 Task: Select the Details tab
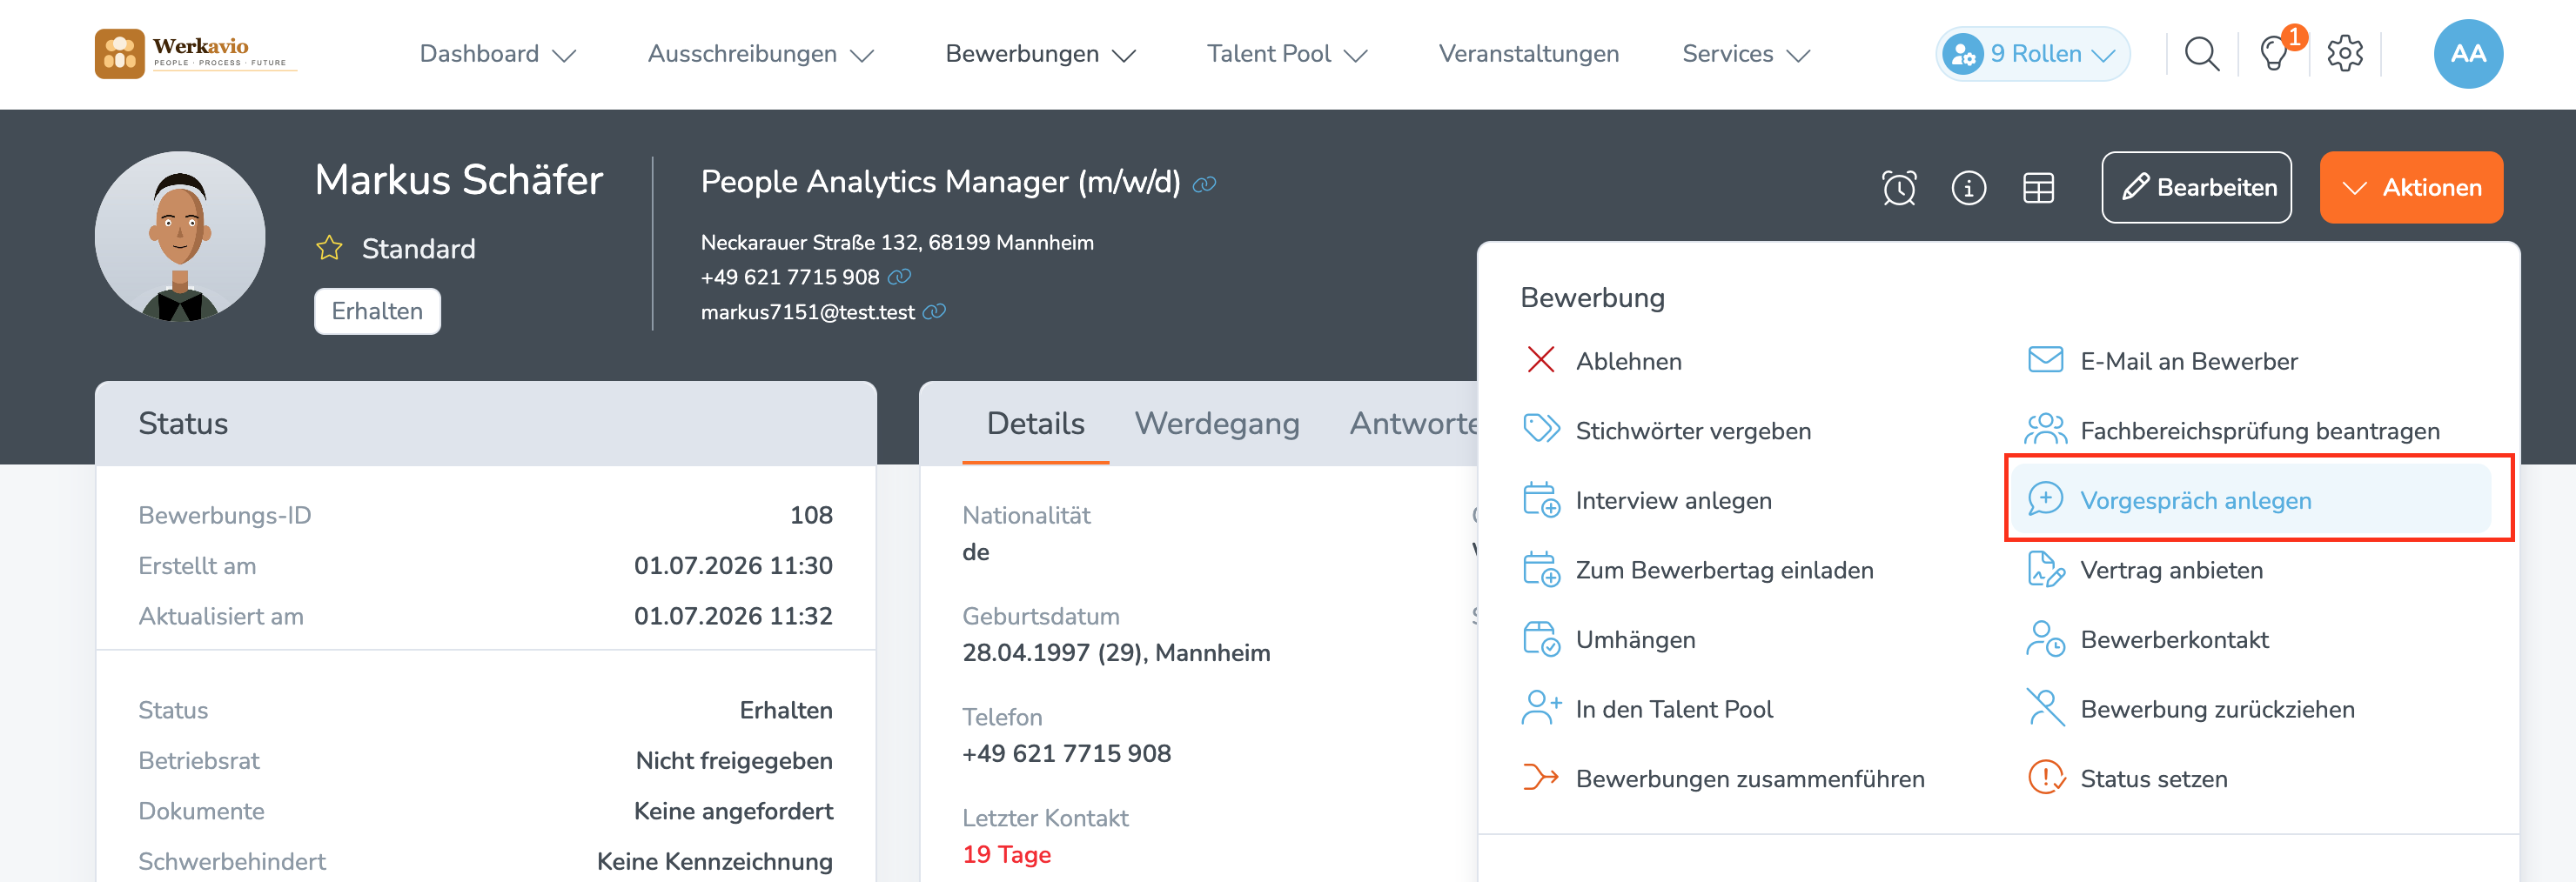point(1035,424)
